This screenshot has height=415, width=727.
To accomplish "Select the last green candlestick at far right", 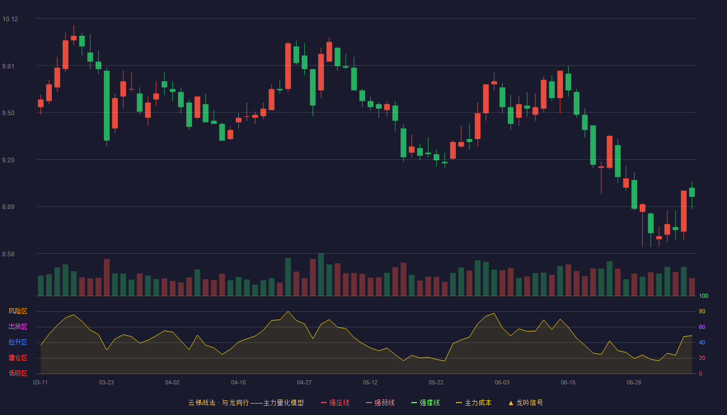I will 692,192.
